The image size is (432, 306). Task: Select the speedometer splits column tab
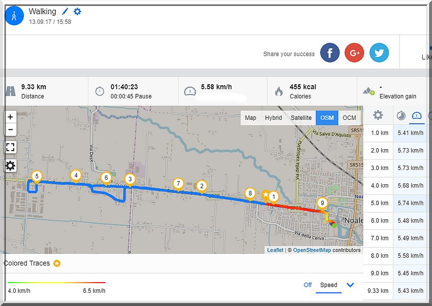[417, 115]
